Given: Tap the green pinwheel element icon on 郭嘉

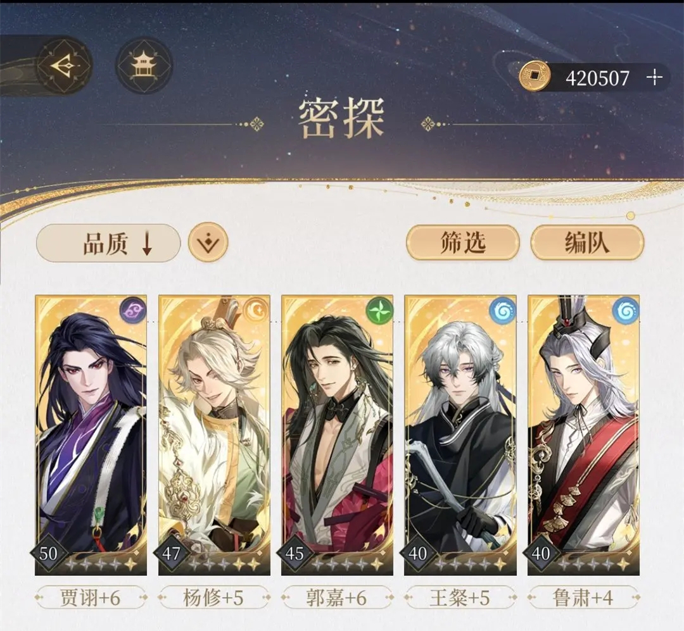Looking at the screenshot, I should tap(379, 311).
